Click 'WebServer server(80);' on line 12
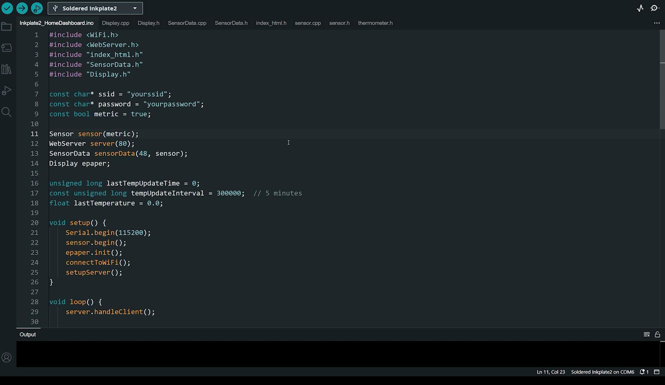Viewport: 665px width, 385px height. point(92,144)
